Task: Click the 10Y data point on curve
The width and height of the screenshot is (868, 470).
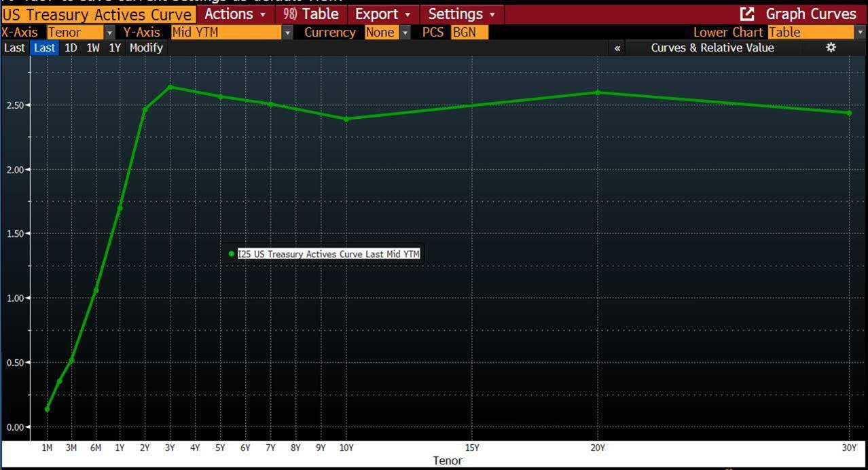Action: pyautogui.click(x=346, y=119)
